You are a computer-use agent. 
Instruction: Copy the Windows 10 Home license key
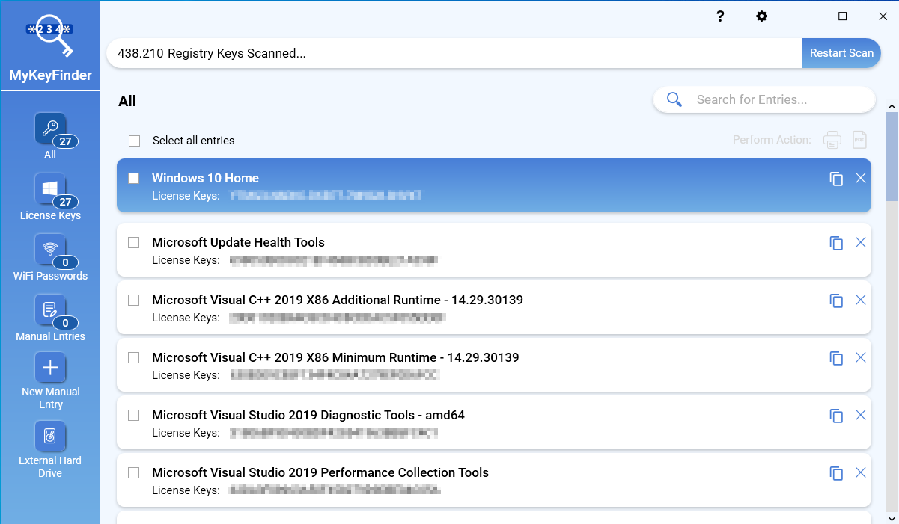(836, 178)
